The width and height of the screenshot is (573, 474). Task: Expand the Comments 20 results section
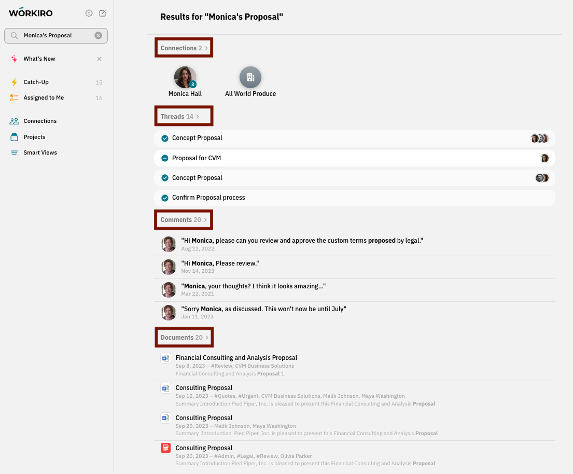184,220
